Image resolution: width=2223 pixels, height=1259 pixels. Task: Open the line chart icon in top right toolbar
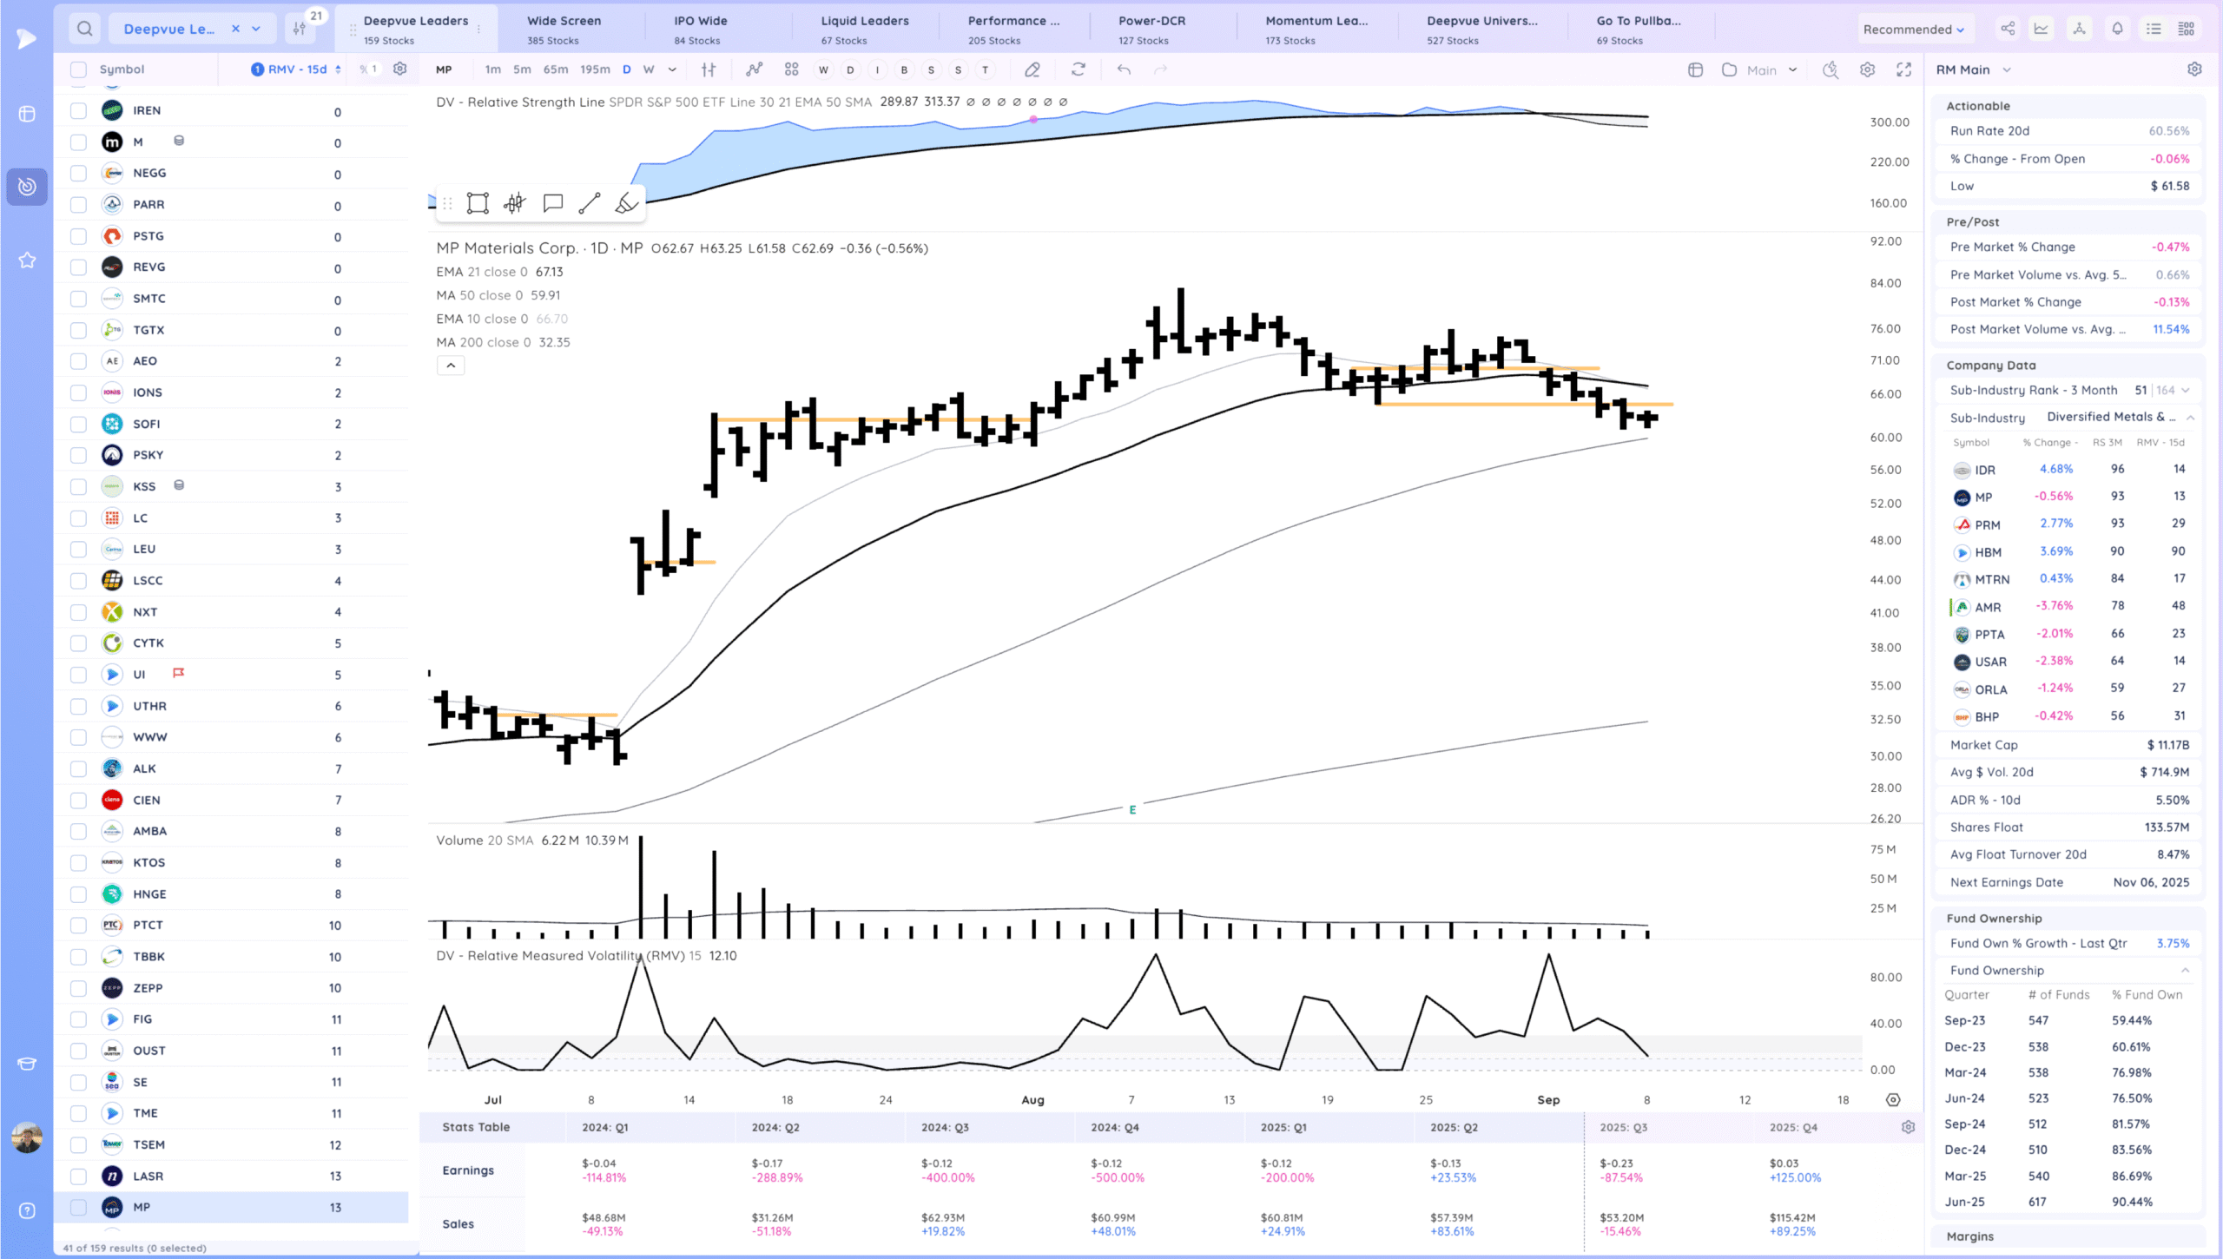(2042, 29)
